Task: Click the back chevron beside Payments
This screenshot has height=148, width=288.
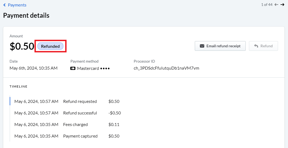Action: click(5, 5)
